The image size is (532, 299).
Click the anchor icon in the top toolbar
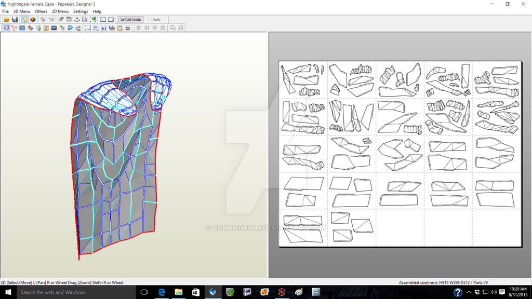tap(77, 20)
